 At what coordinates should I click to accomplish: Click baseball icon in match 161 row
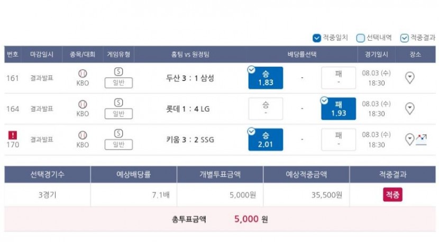83,74
